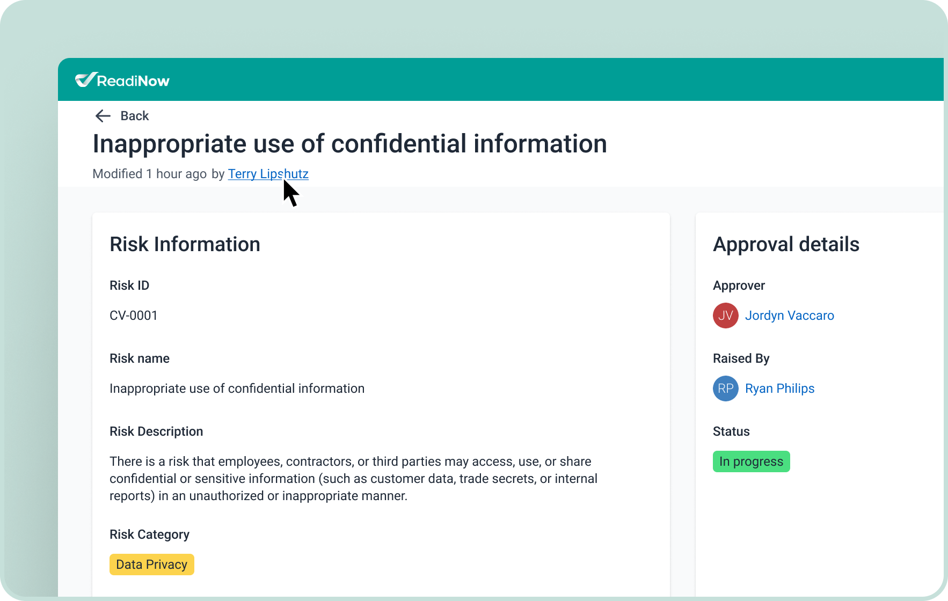Click the back arrow icon
Image resolution: width=948 pixels, height=601 pixels.
pyautogui.click(x=103, y=116)
